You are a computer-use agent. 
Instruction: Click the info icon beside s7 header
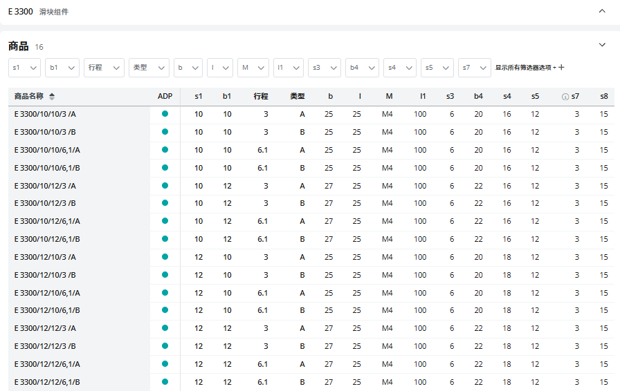point(565,97)
